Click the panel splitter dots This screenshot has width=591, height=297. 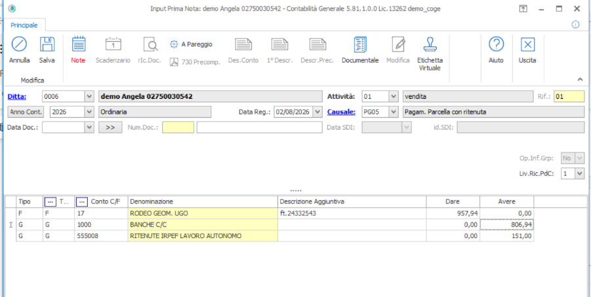coord(295,190)
